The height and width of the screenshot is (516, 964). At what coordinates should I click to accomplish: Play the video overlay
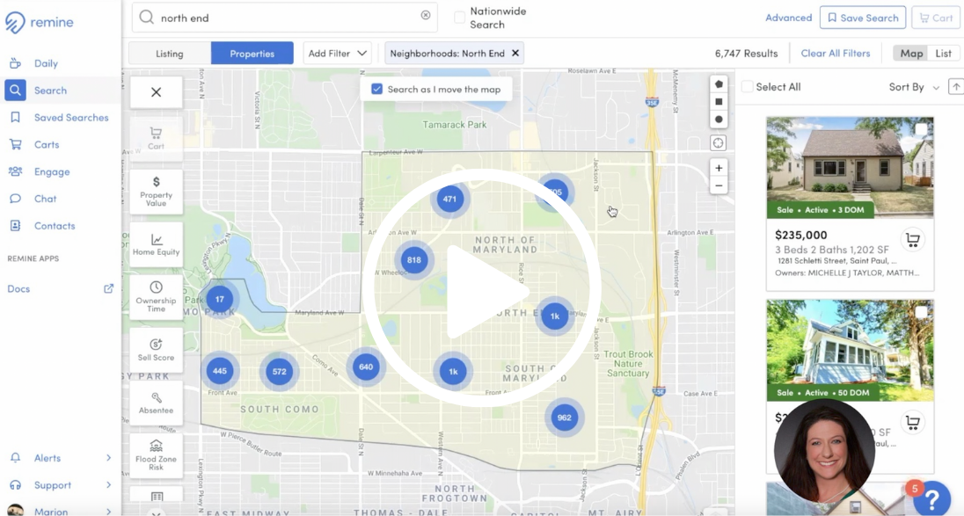point(480,288)
